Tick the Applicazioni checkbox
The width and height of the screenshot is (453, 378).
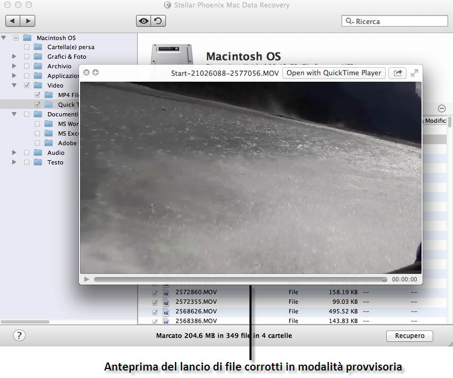27,76
